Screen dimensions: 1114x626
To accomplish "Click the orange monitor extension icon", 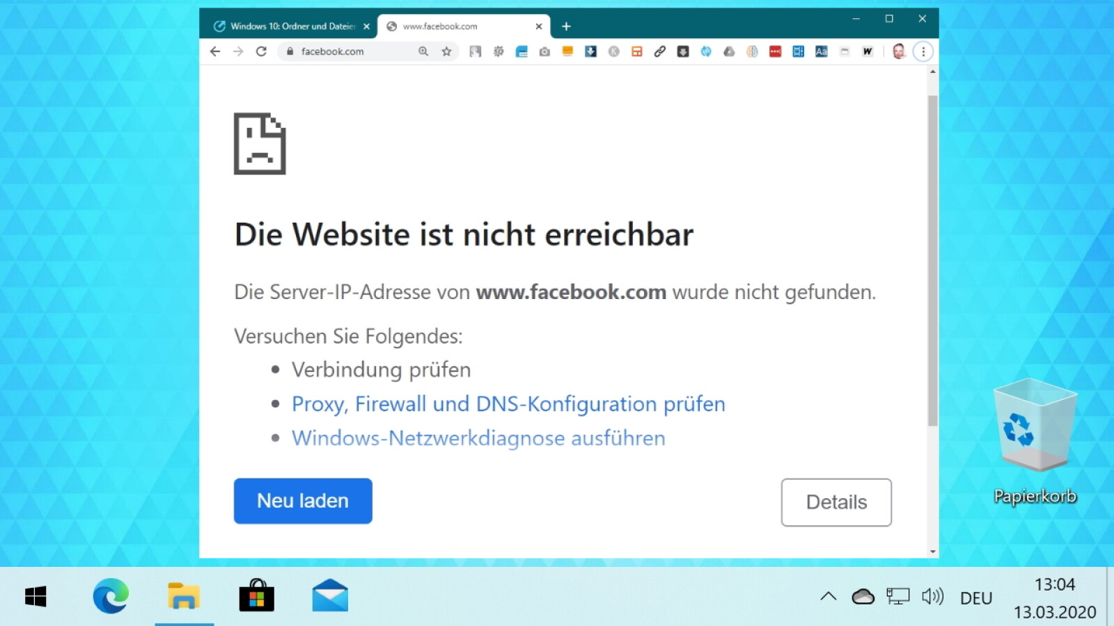I will tap(567, 51).
